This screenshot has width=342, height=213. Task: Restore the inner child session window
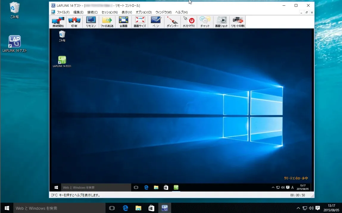307,12
